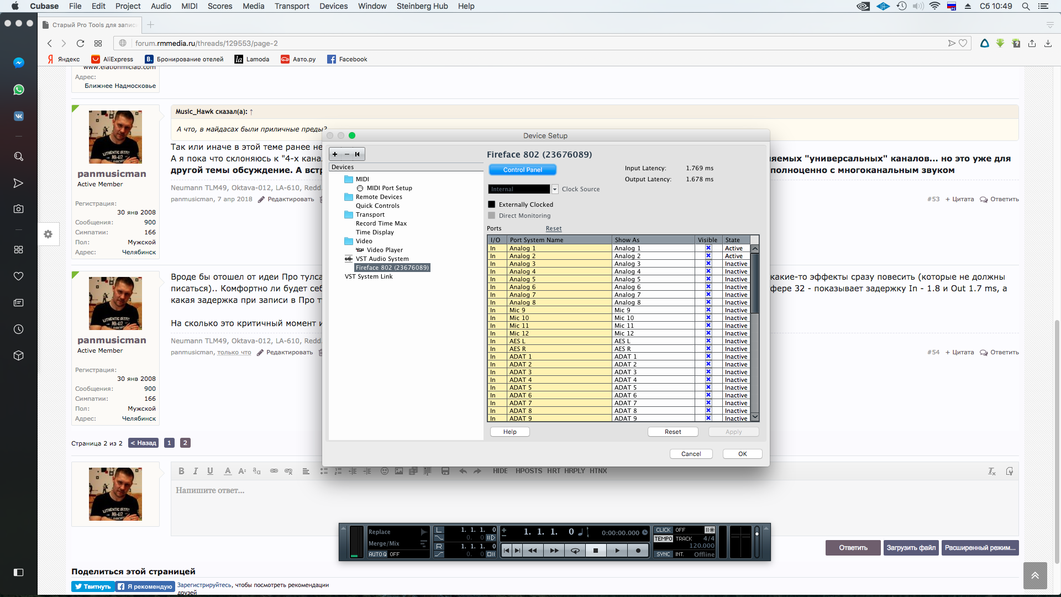Screen dimensions: 1061x597
Task: Insert a link with the chain icon
Action: coord(274,471)
